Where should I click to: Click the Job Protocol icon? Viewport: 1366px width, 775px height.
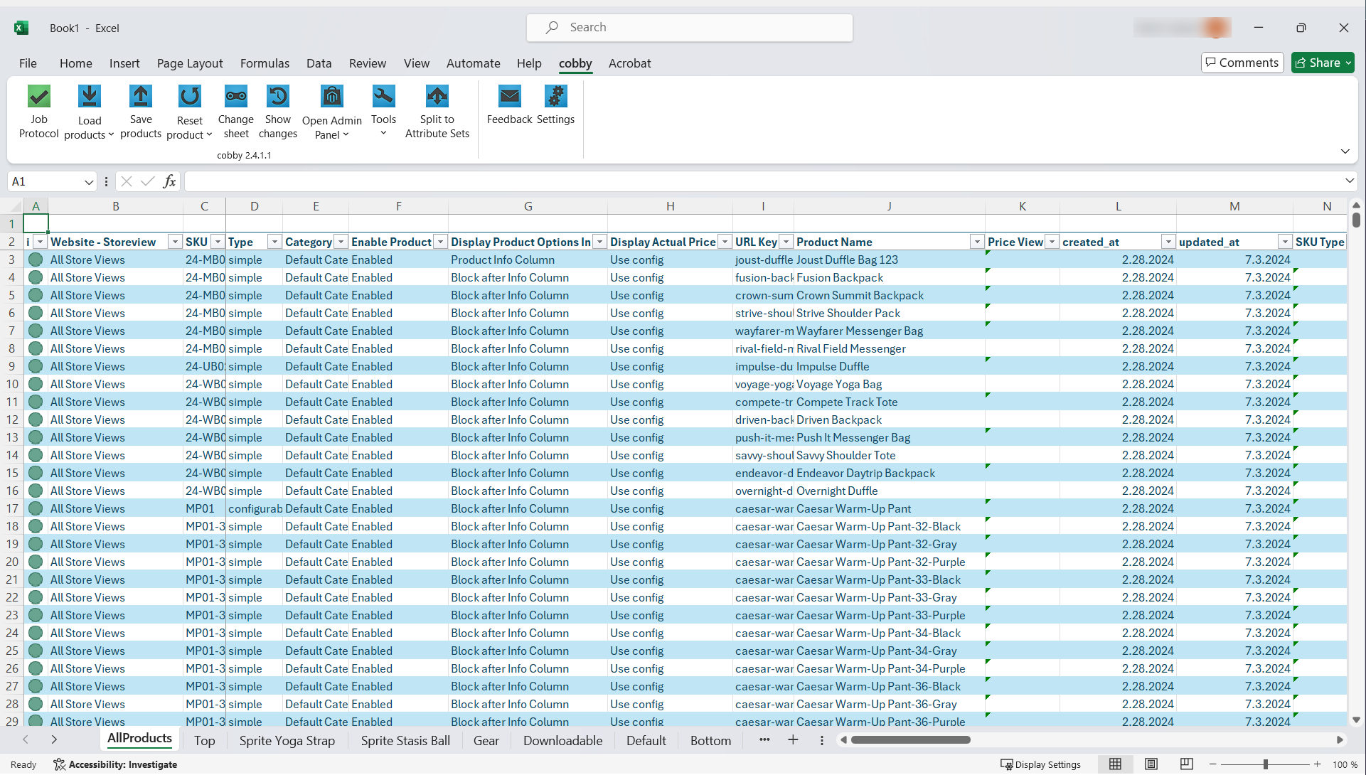tap(39, 96)
